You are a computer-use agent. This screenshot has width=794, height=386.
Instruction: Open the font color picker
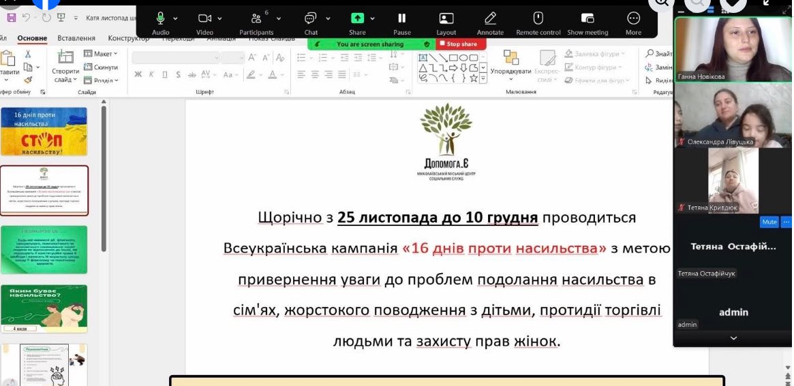[x=273, y=74]
